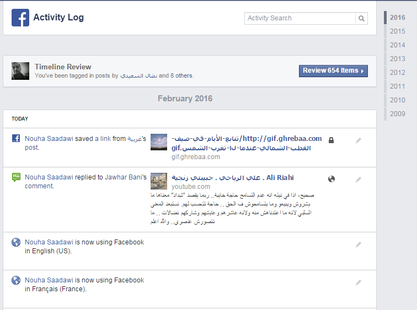Select year 2013 in the sidebar

[397, 59]
